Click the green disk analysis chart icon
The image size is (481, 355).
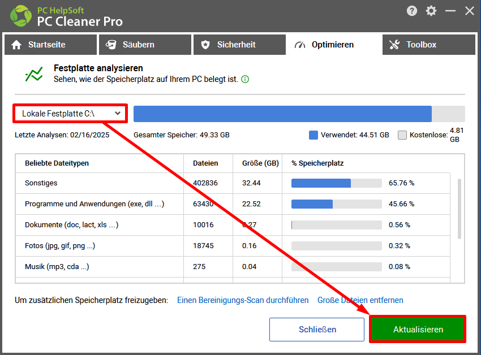click(x=34, y=74)
